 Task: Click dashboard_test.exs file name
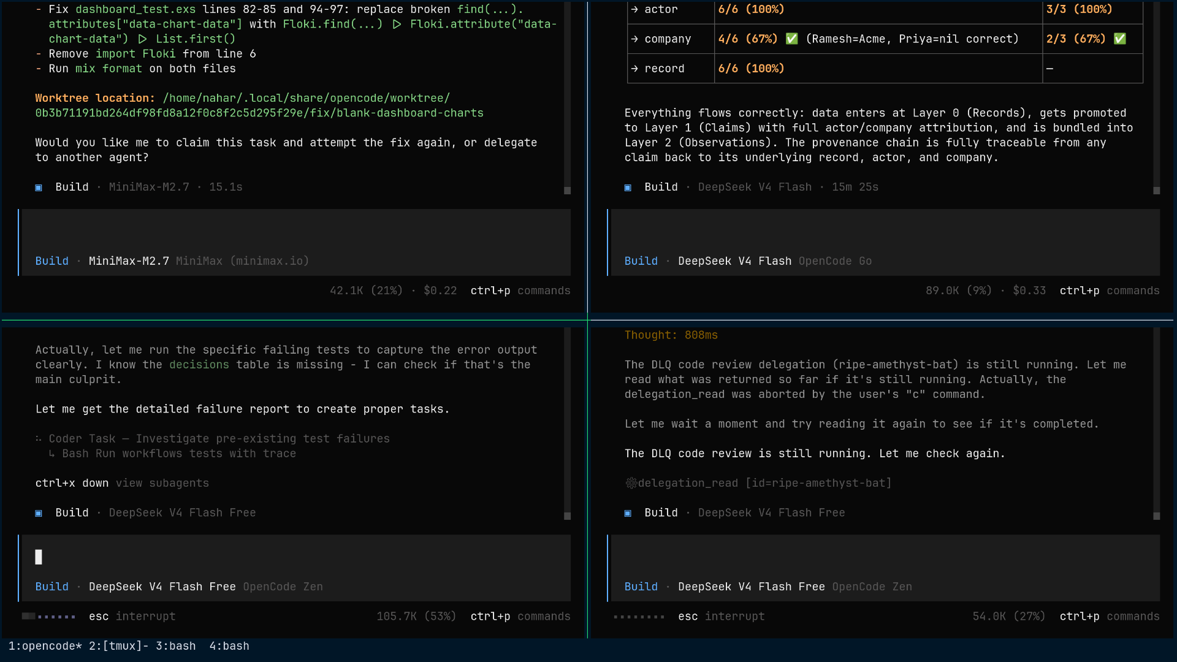pyautogui.click(x=135, y=9)
